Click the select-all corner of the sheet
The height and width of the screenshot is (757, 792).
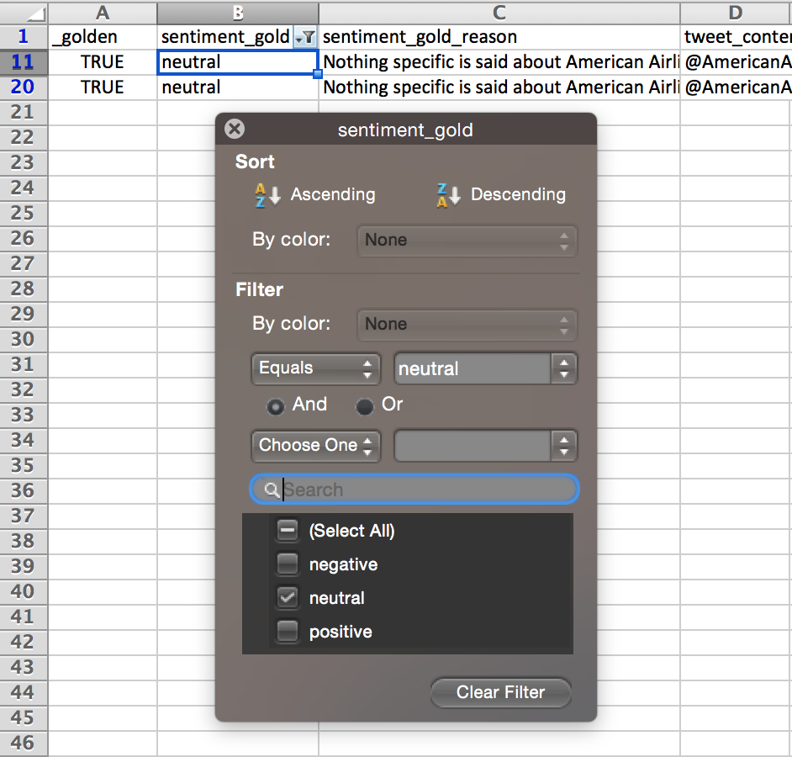[x=24, y=13]
